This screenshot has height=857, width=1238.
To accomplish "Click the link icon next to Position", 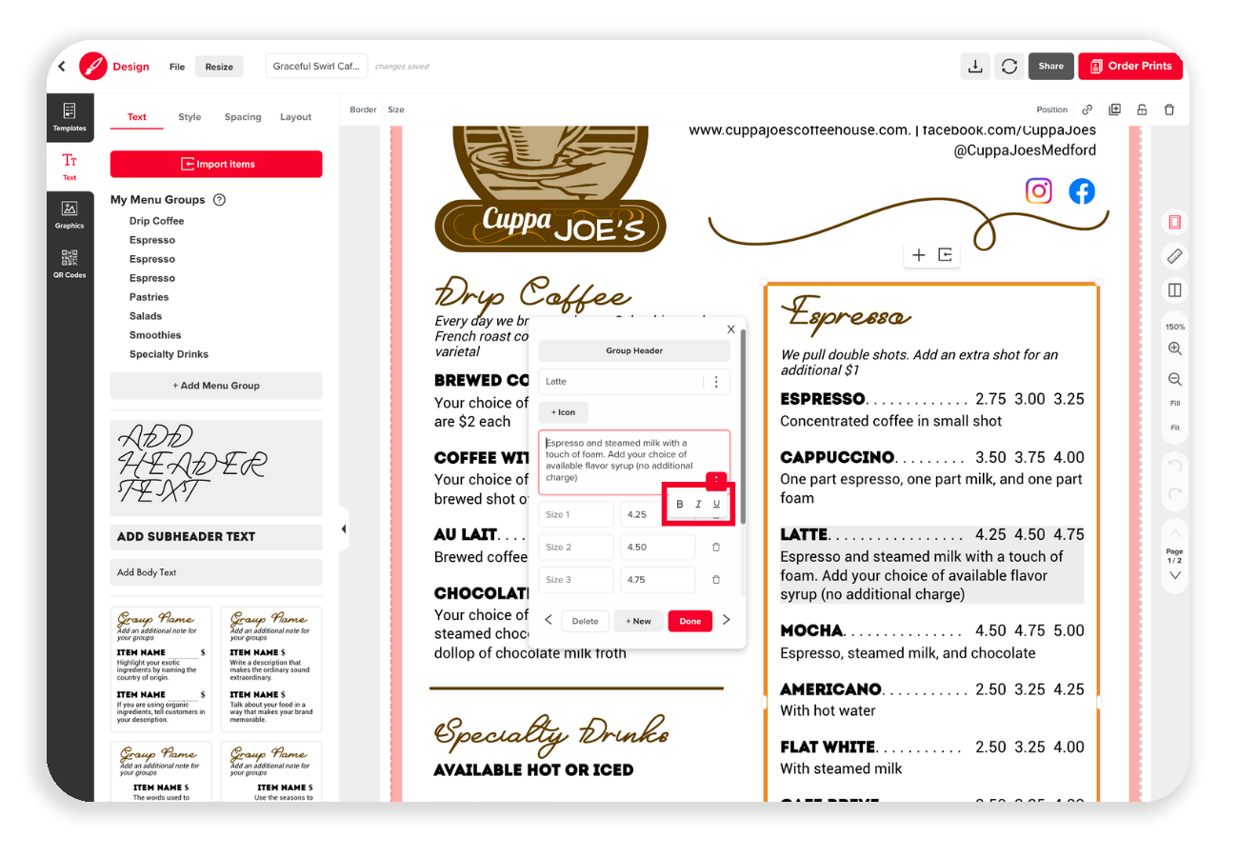I will 1088,110.
